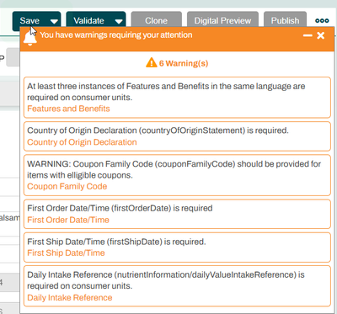The image size is (337, 314).
Task: Click the Save button
Action: (29, 20)
